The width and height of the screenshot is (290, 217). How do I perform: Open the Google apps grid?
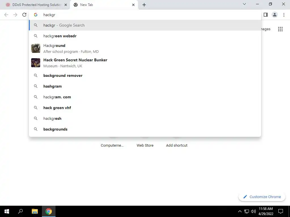tap(280, 29)
